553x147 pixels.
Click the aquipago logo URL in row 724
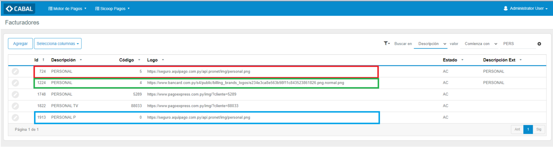(x=198, y=72)
